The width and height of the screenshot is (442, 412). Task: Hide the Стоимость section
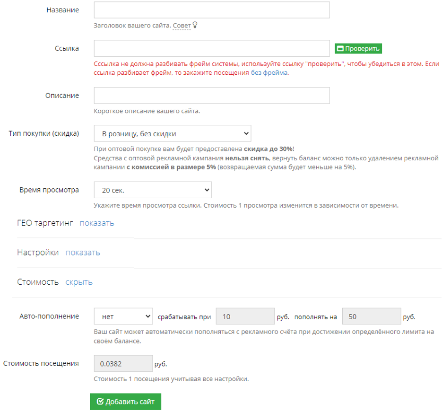78,282
